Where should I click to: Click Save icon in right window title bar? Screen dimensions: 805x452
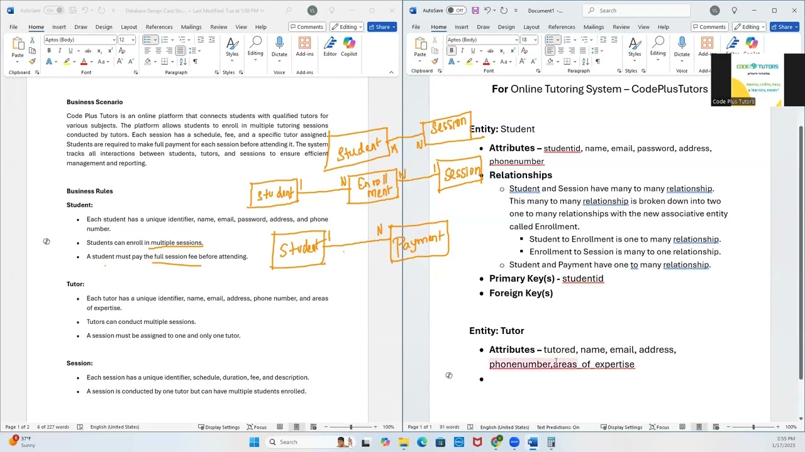[475, 11]
